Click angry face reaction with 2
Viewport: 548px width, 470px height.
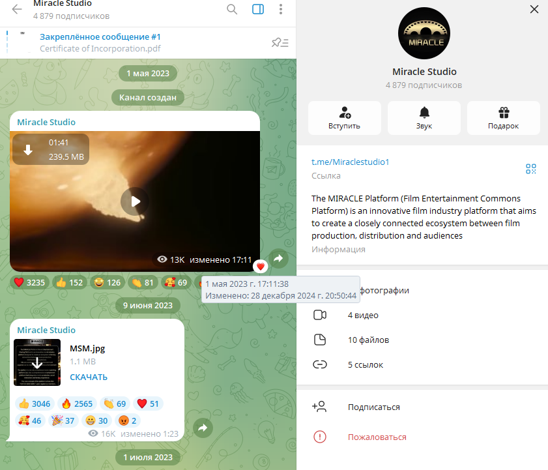[128, 420]
